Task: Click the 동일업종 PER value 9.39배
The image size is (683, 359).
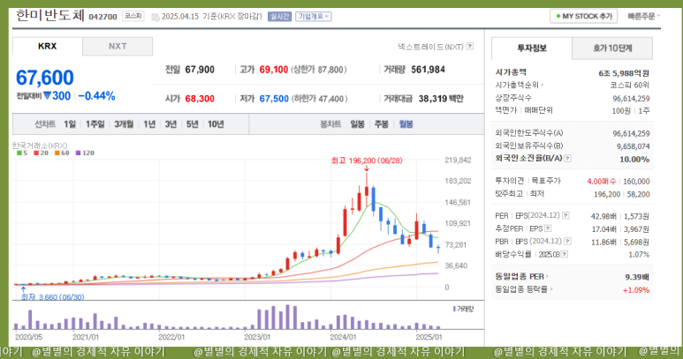Action: click(x=637, y=277)
